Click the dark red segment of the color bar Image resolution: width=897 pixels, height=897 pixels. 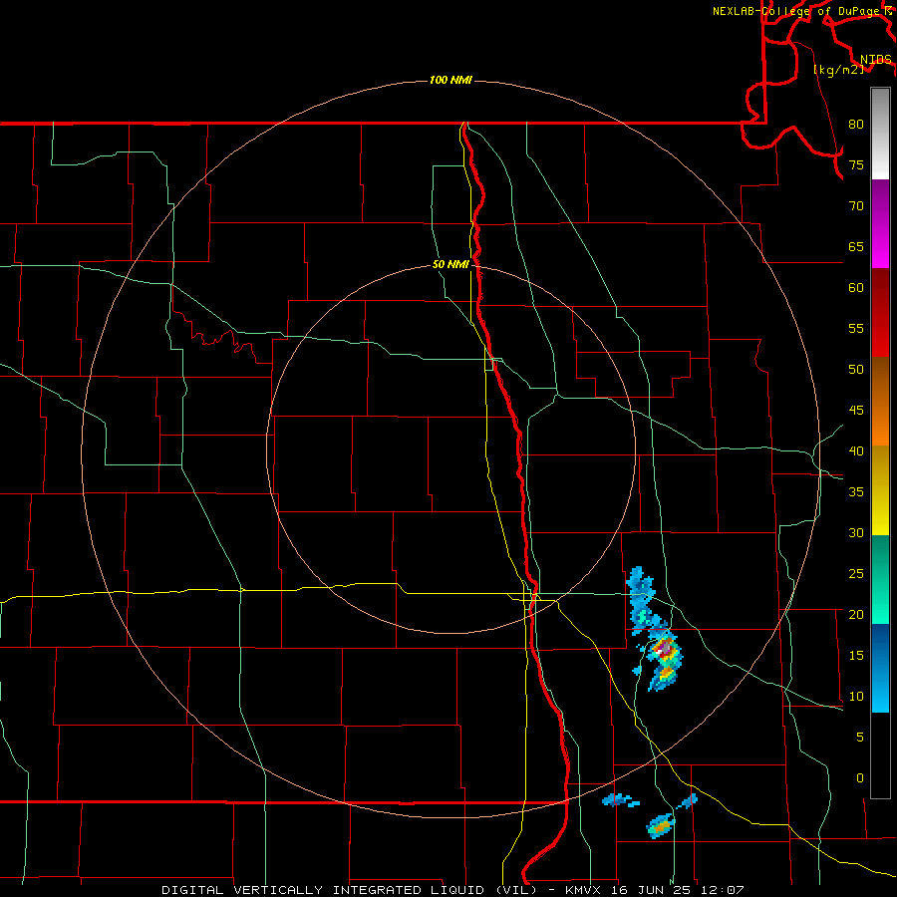point(880,312)
